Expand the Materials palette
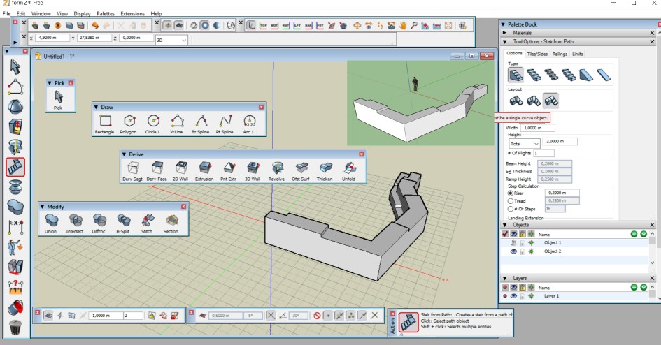The height and width of the screenshot is (345, 661). tap(504, 32)
